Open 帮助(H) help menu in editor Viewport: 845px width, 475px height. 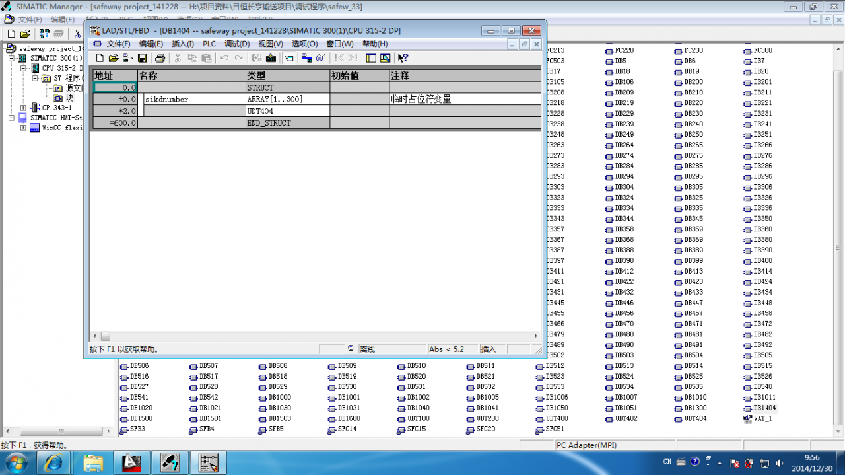(375, 44)
